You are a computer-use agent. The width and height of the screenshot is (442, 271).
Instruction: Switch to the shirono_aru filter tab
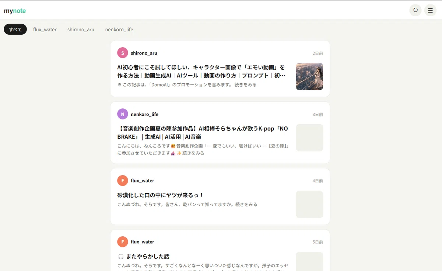coord(81,29)
